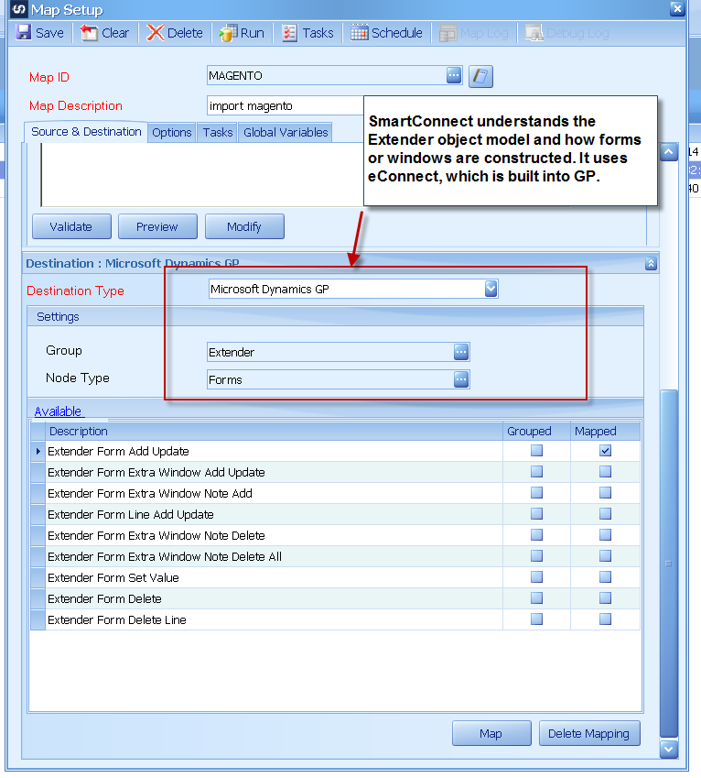Check Mapped for Extender Form Set Value
701x778 pixels.
click(x=605, y=577)
